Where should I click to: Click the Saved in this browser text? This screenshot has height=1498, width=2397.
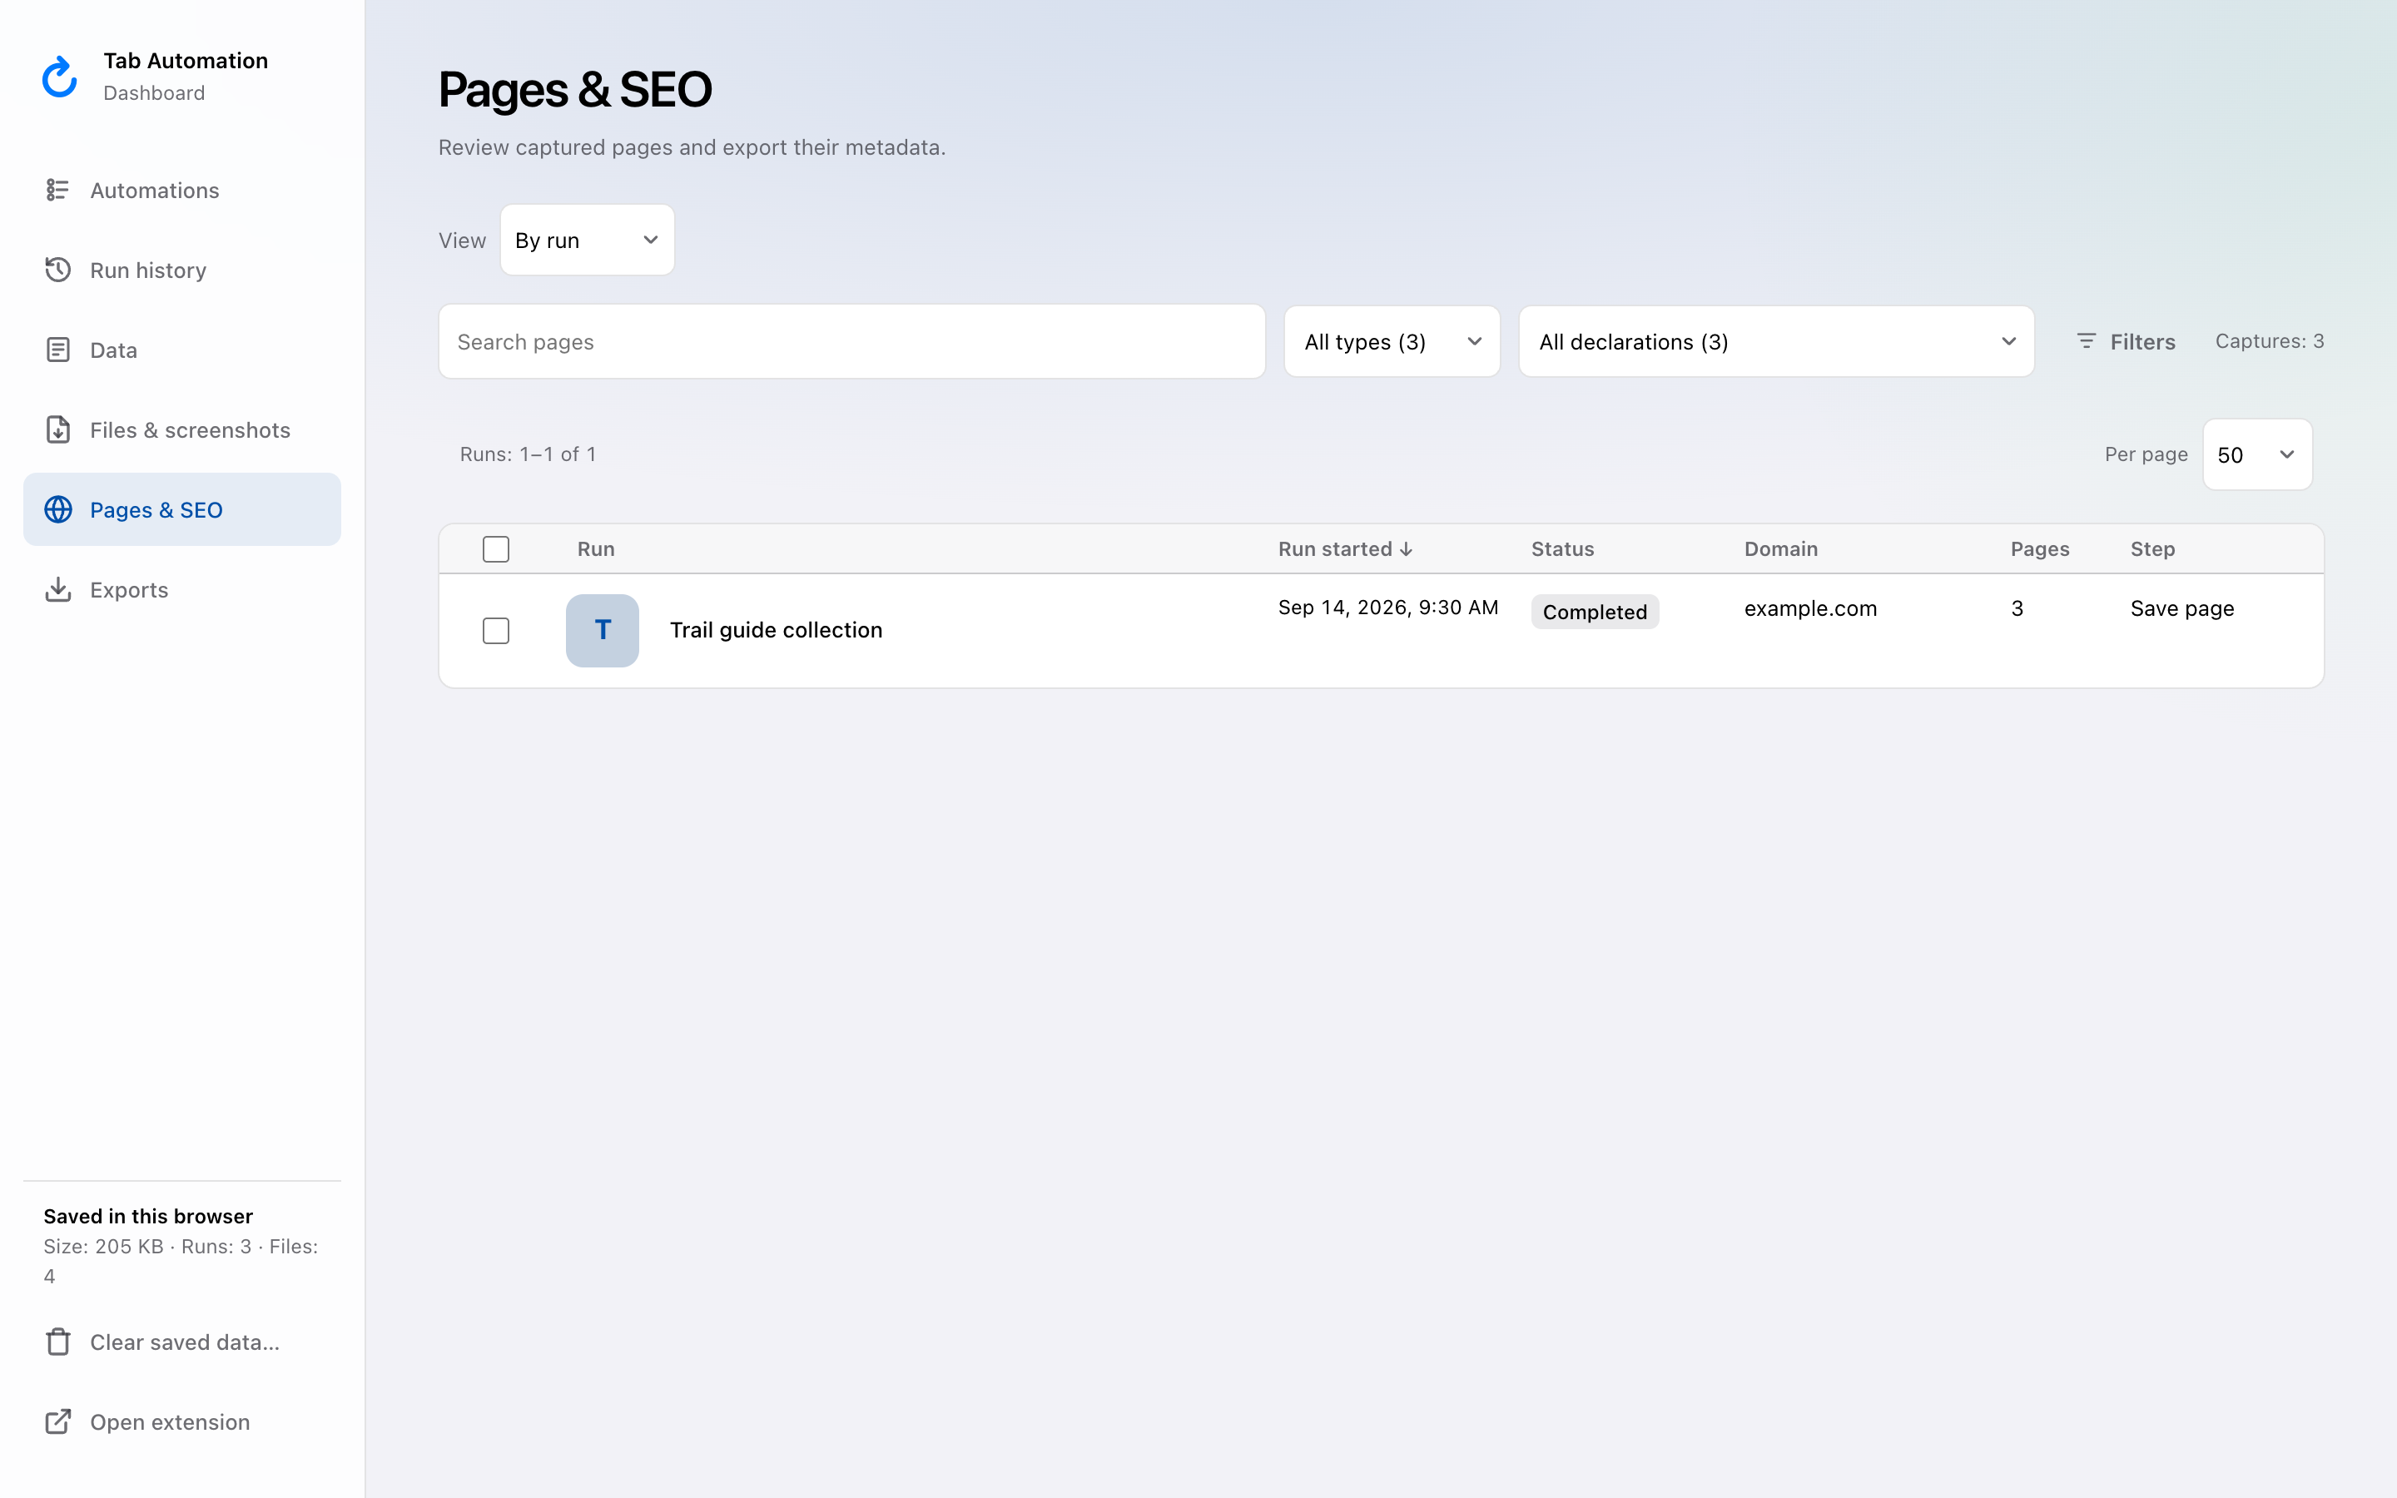click(147, 1216)
